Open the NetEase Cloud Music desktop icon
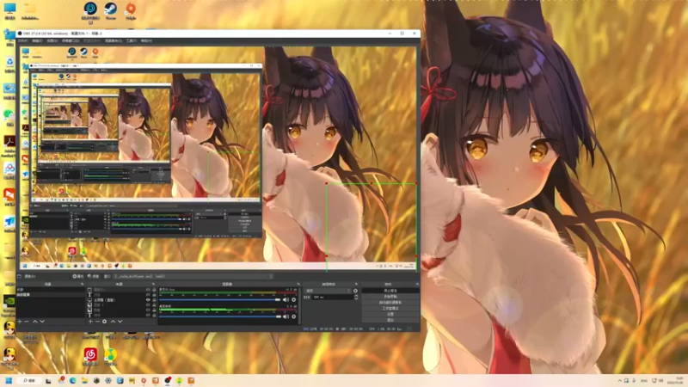This screenshot has height=387, width=688. (90, 356)
